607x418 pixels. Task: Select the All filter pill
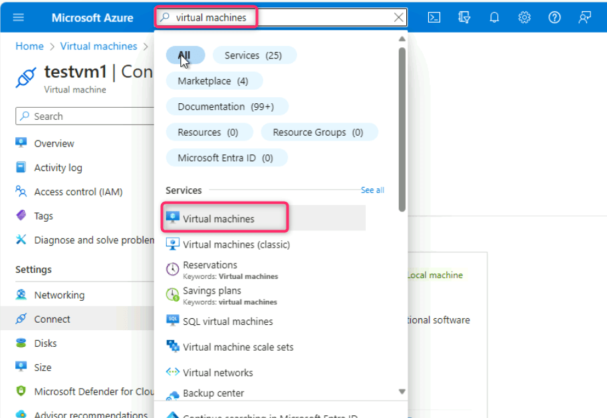[x=185, y=55]
